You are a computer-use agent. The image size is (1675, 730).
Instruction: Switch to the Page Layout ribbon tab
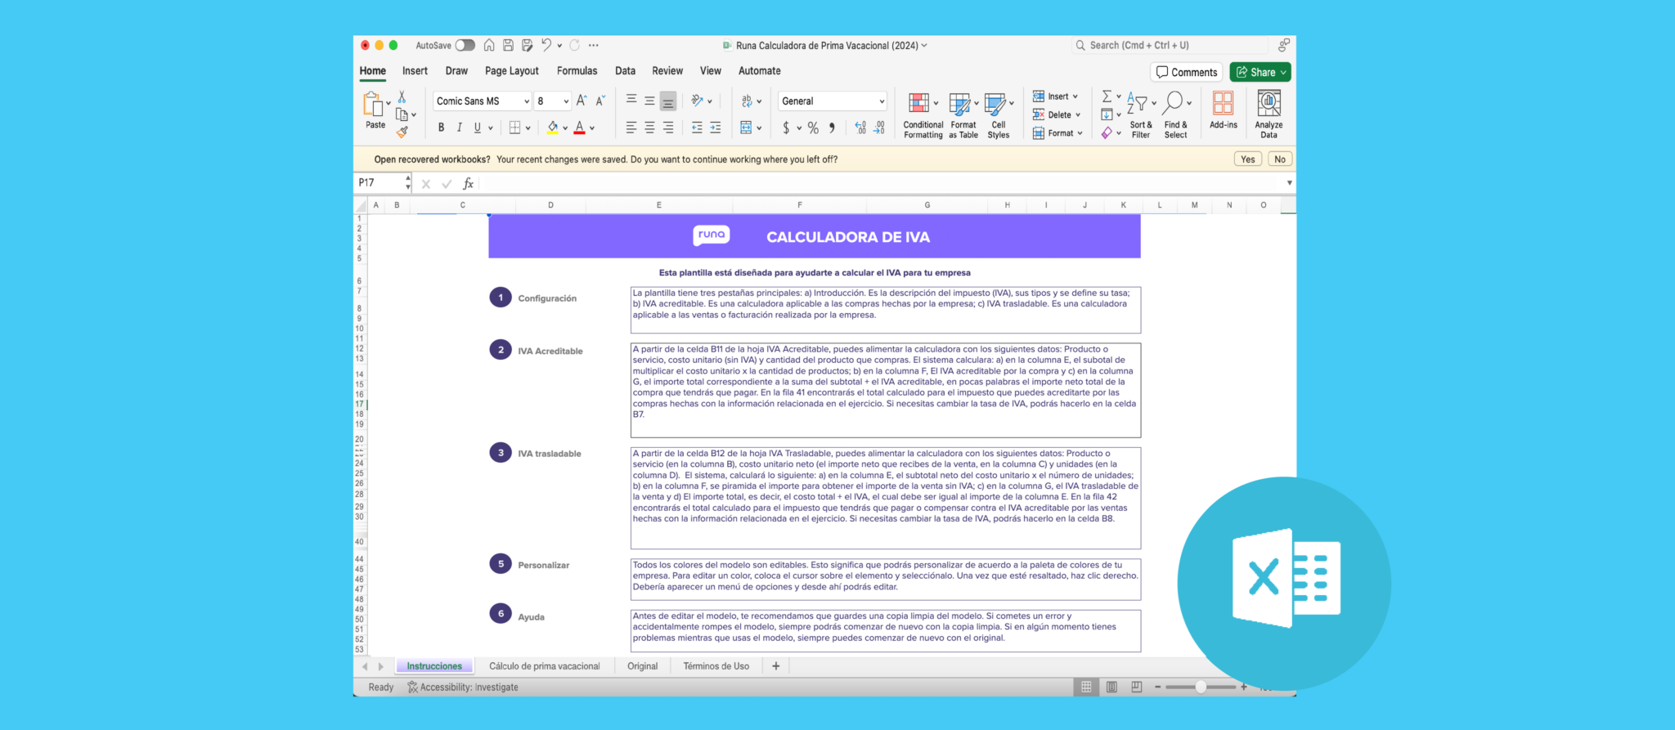pyautogui.click(x=512, y=71)
